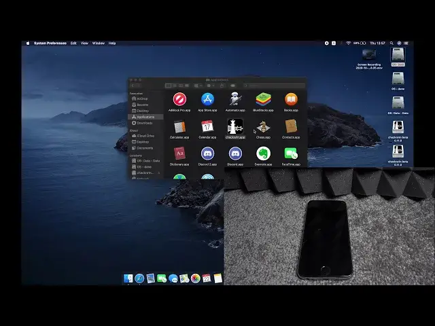Screen dimensions: 435x326
Task: Open the Edit menu
Action: click(73, 43)
